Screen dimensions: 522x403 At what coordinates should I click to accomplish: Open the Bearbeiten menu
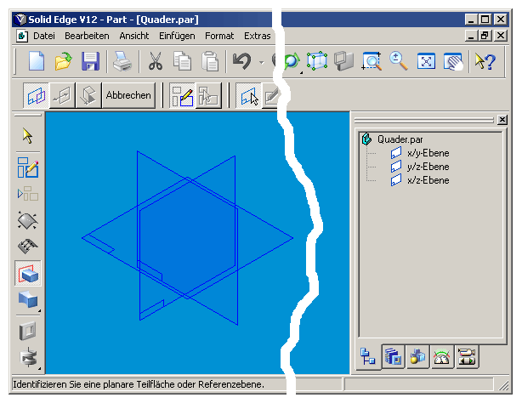87,36
